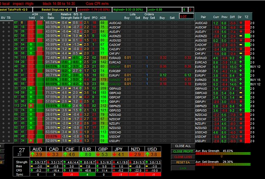Screen dimensions: 265x179
Task: Click the red TZ cell in AUDCAD row
Action: [248, 23]
